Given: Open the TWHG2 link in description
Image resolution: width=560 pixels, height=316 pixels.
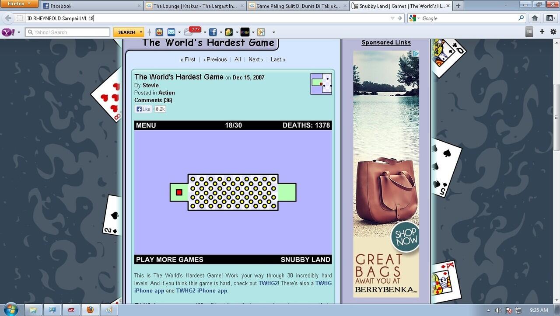Looking at the screenshot, I should pos(268,283).
